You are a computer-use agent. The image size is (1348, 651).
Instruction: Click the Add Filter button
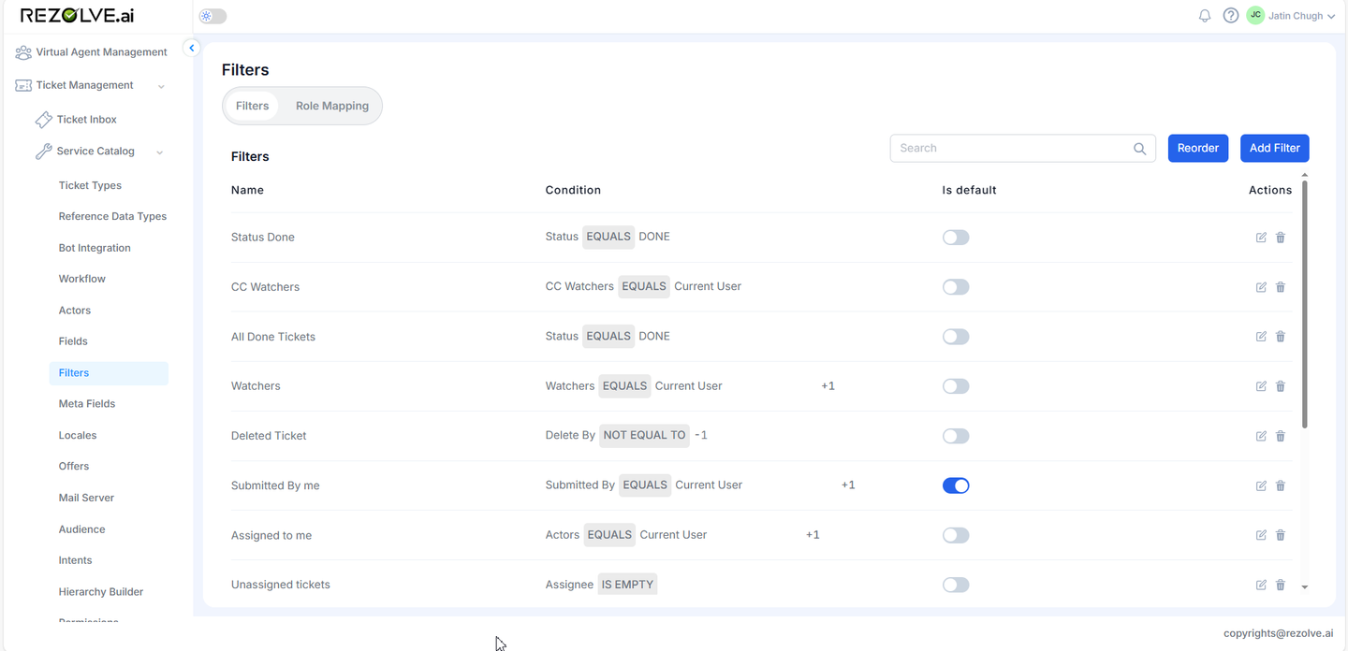1275,148
